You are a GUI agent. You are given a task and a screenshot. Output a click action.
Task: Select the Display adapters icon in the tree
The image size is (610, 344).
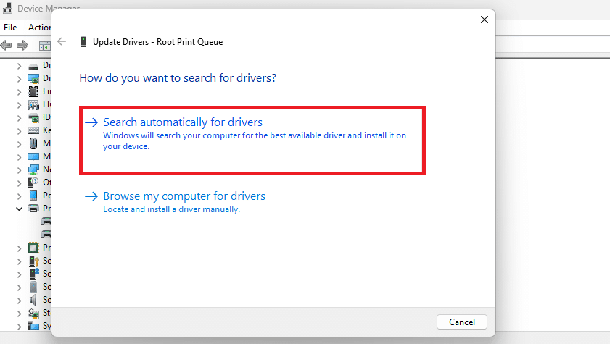33,79
